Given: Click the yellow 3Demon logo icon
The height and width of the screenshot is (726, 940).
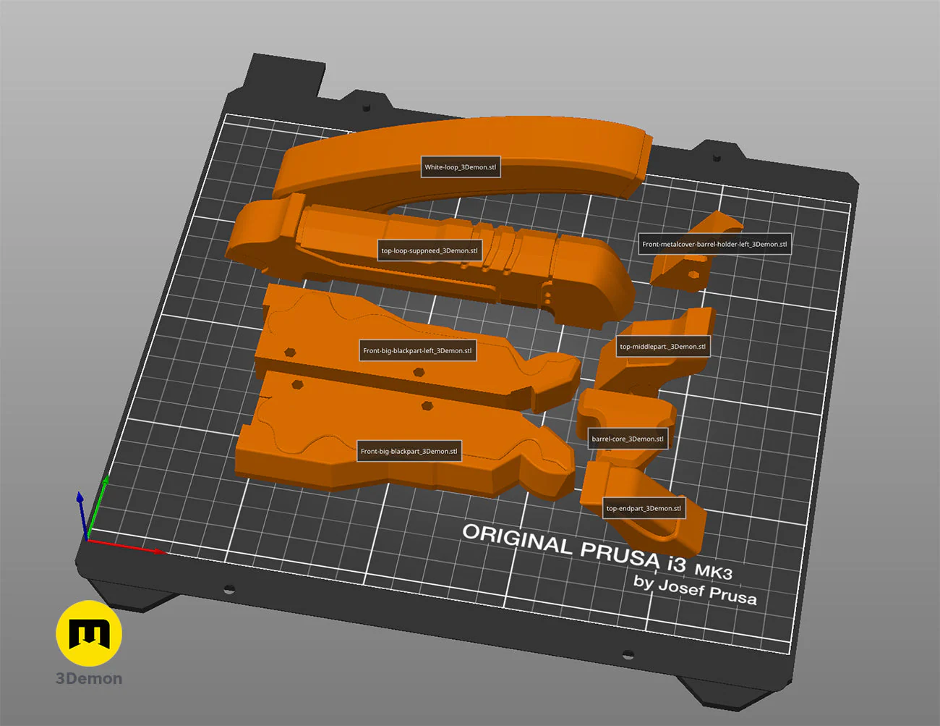Looking at the screenshot, I should 89,633.
